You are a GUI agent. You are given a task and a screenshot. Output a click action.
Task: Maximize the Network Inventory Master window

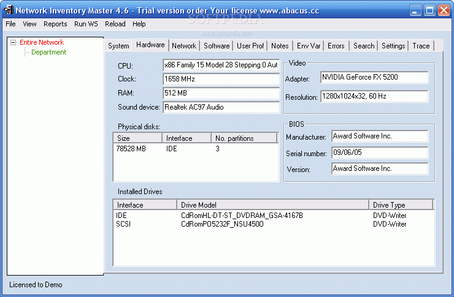point(429,10)
